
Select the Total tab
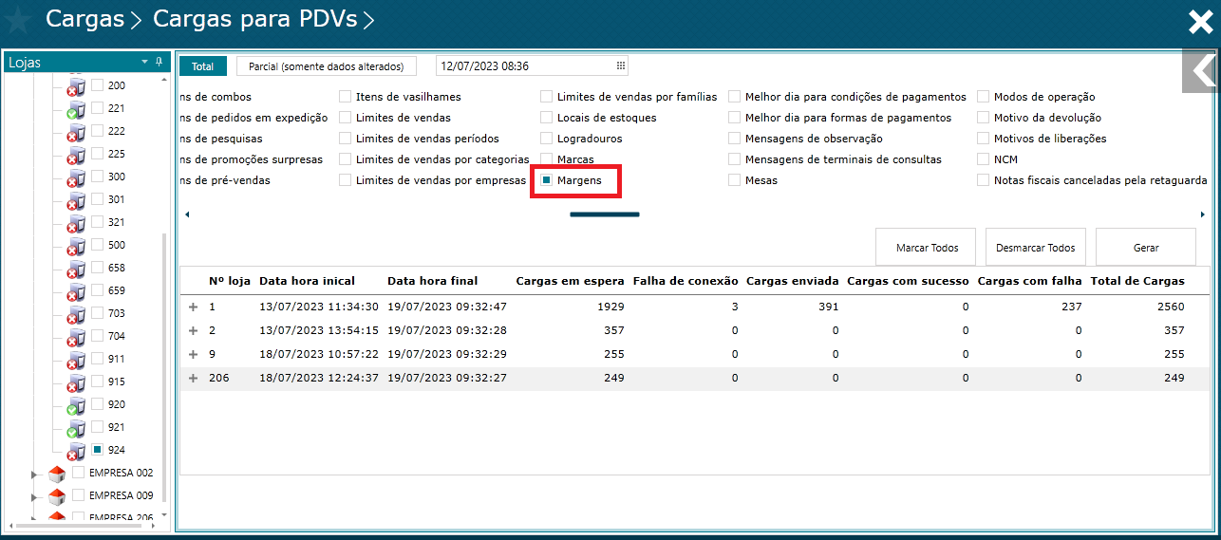click(203, 66)
